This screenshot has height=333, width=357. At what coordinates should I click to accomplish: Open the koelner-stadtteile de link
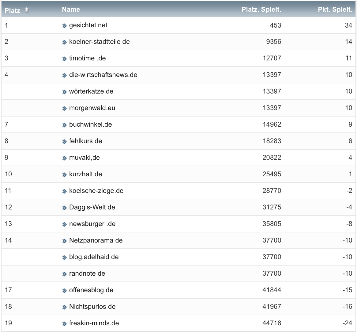click(100, 41)
